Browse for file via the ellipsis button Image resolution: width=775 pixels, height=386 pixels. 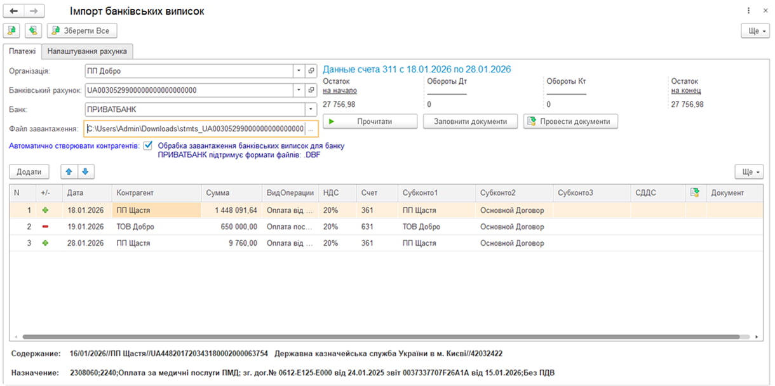coord(311,129)
